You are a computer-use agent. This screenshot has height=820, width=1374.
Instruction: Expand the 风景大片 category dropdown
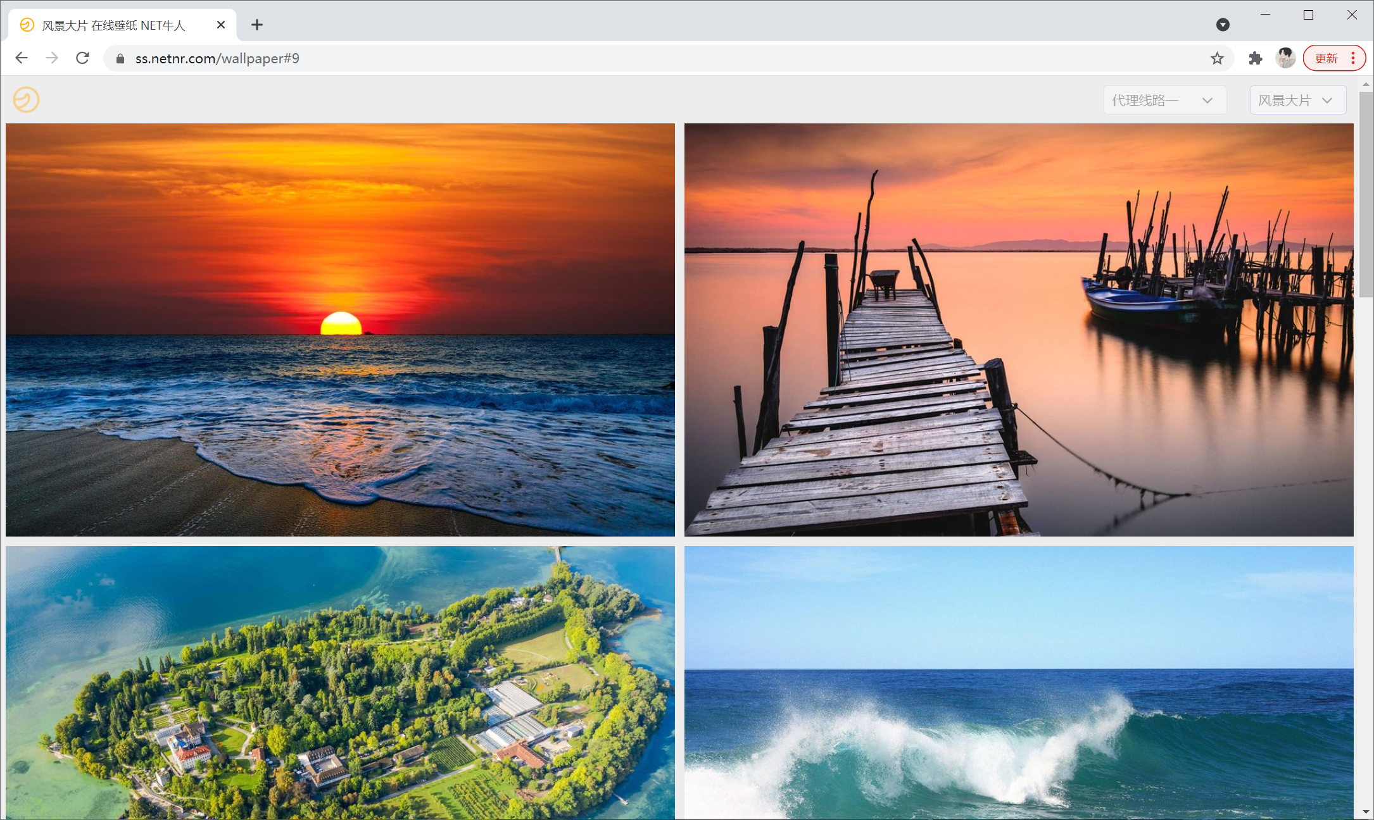click(x=1298, y=100)
